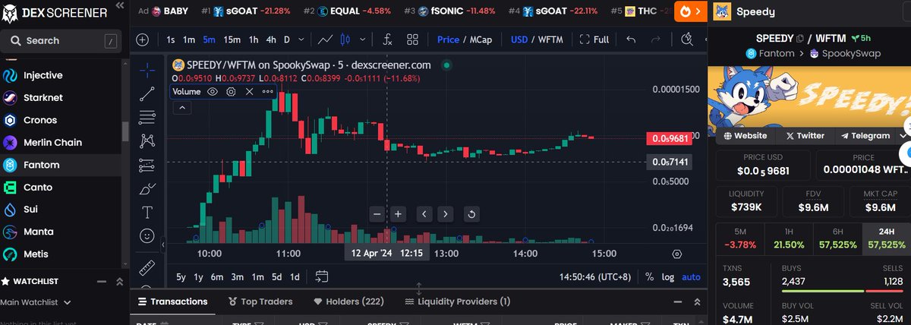Open the Speedy Website link
This screenshot has width=911, height=325.
tap(746, 136)
